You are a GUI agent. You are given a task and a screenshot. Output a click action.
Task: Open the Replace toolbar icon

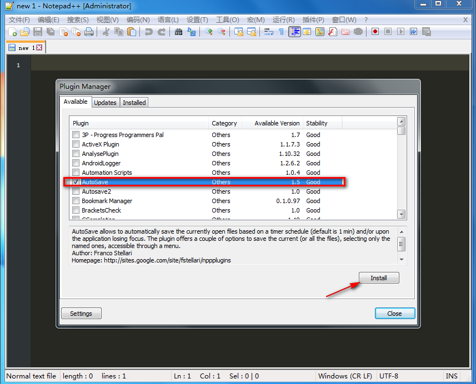[192, 32]
